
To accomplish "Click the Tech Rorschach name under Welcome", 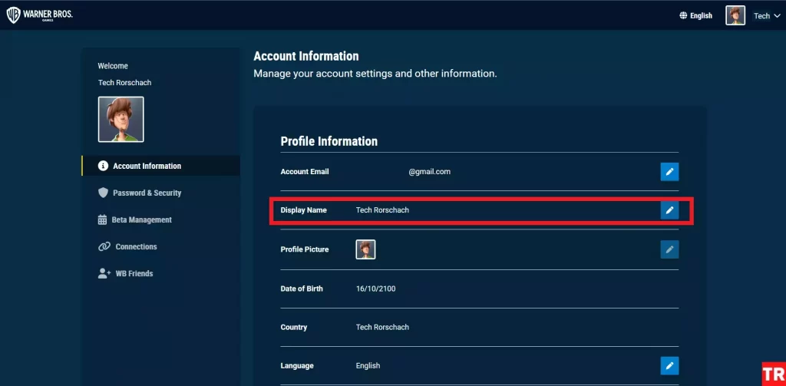I will click(x=124, y=82).
